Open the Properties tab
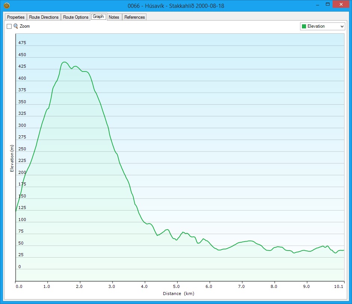 (x=16, y=17)
